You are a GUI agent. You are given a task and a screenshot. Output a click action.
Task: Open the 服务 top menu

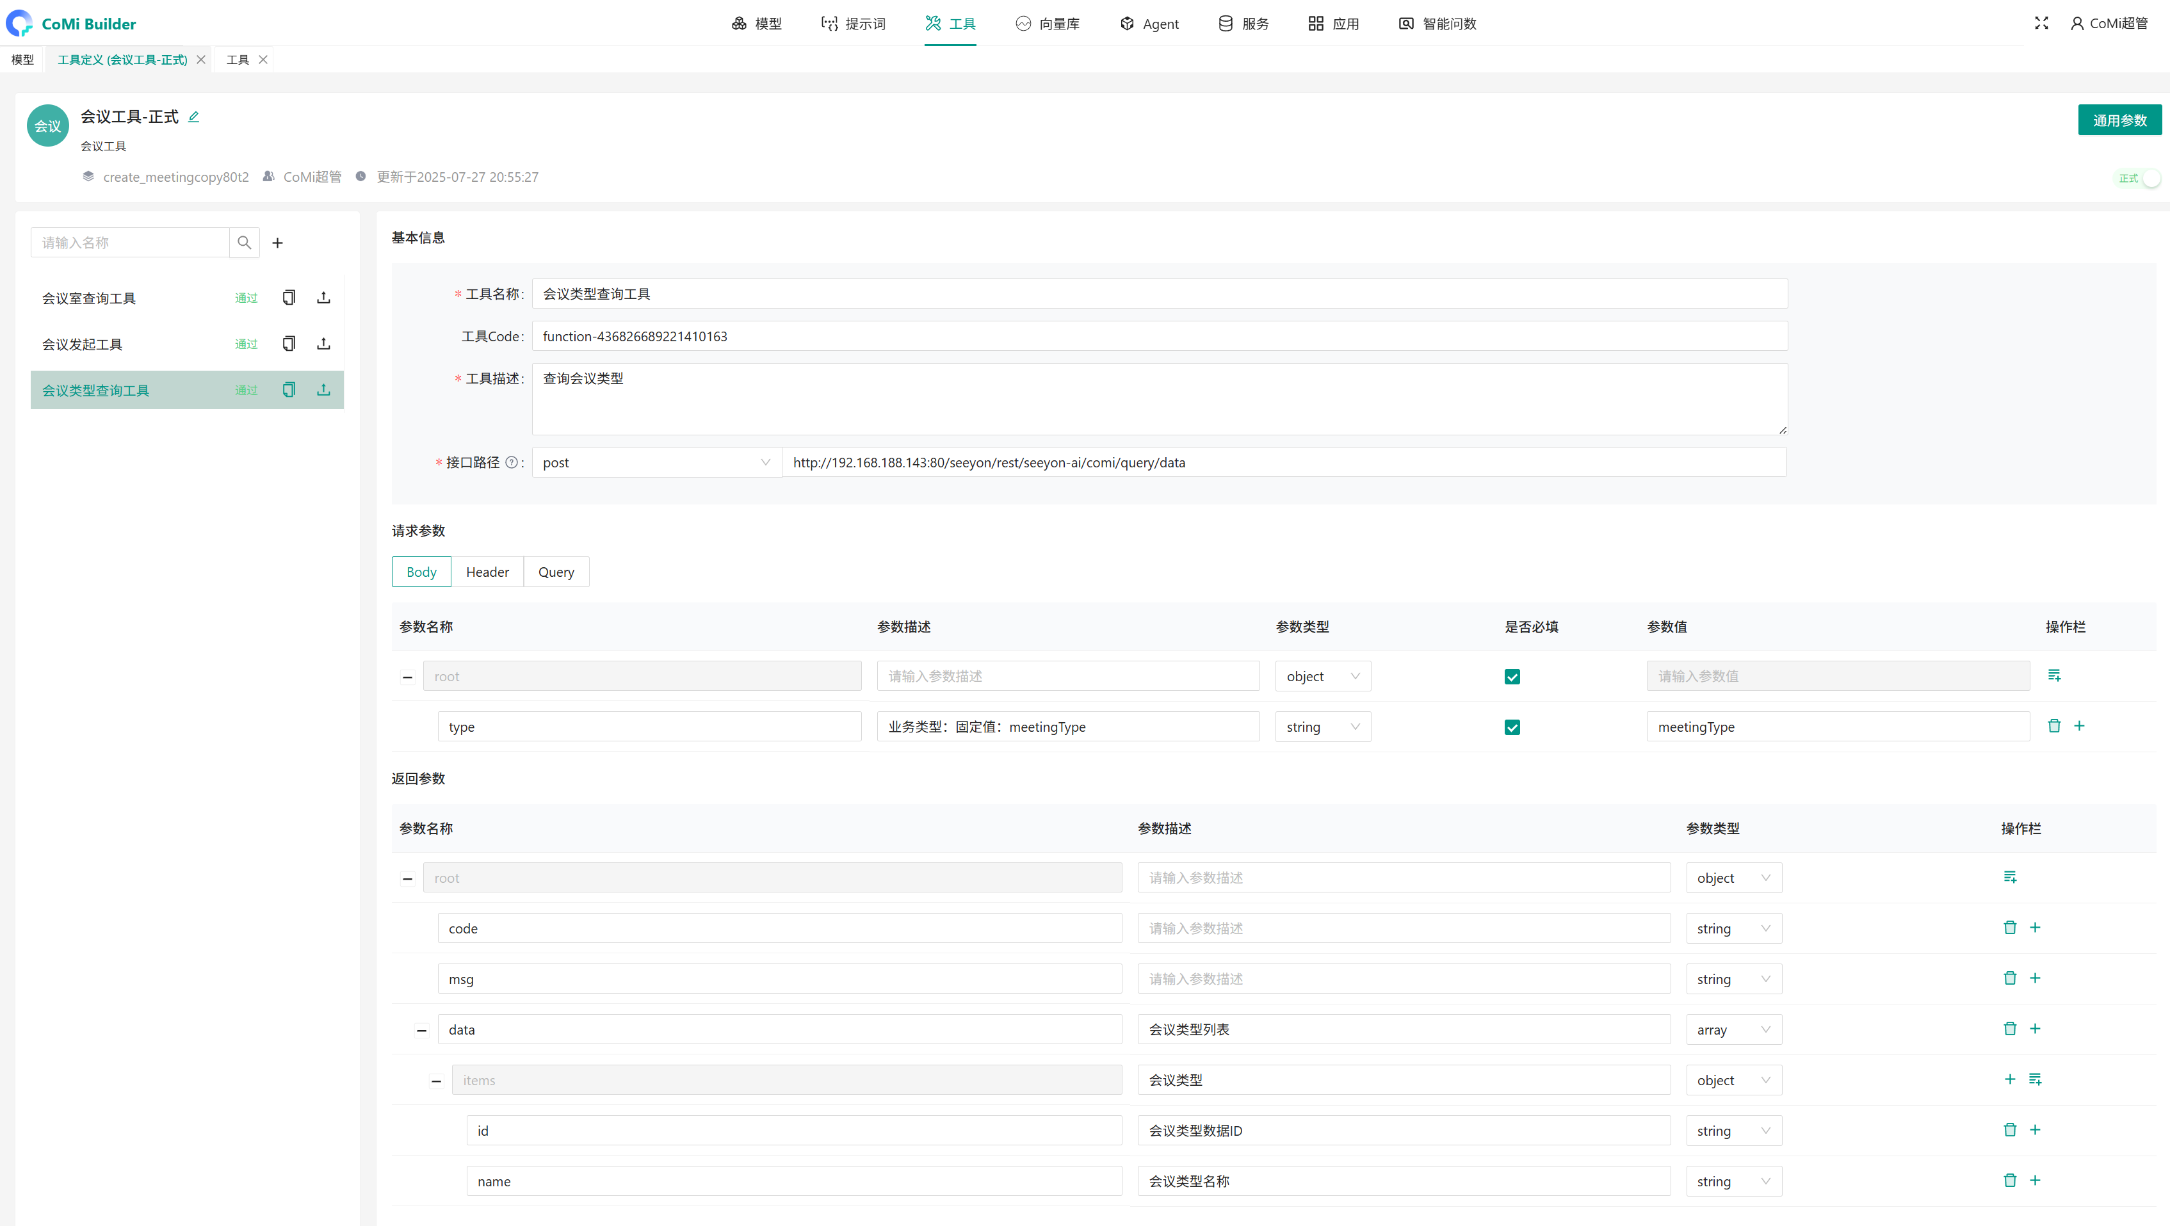click(x=1243, y=24)
